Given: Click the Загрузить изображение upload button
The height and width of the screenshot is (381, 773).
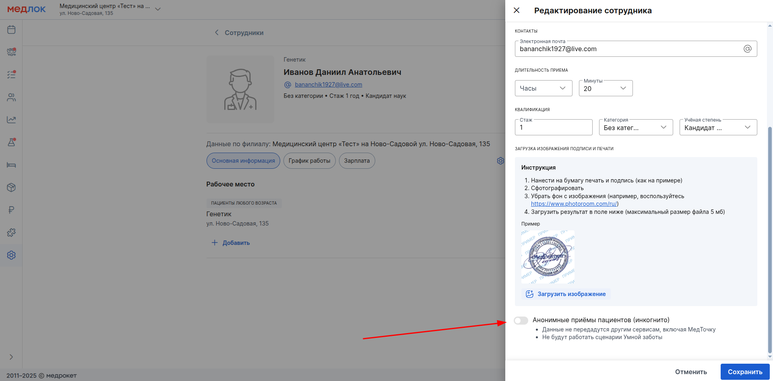Looking at the screenshot, I should [566, 294].
